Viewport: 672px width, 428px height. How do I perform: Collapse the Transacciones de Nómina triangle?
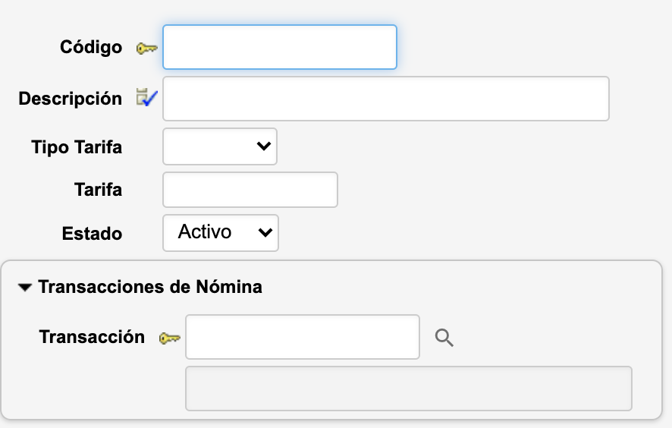coord(25,288)
